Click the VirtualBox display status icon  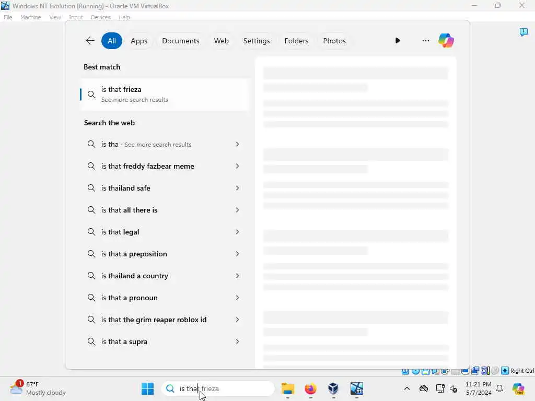pos(465,371)
